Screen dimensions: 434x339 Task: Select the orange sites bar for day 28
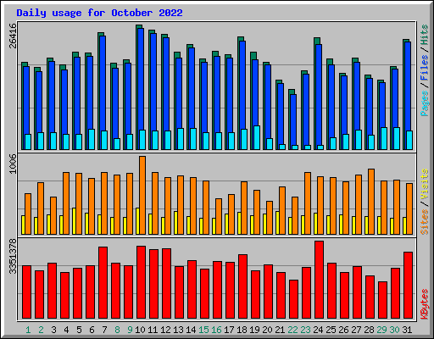pos(371,202)
